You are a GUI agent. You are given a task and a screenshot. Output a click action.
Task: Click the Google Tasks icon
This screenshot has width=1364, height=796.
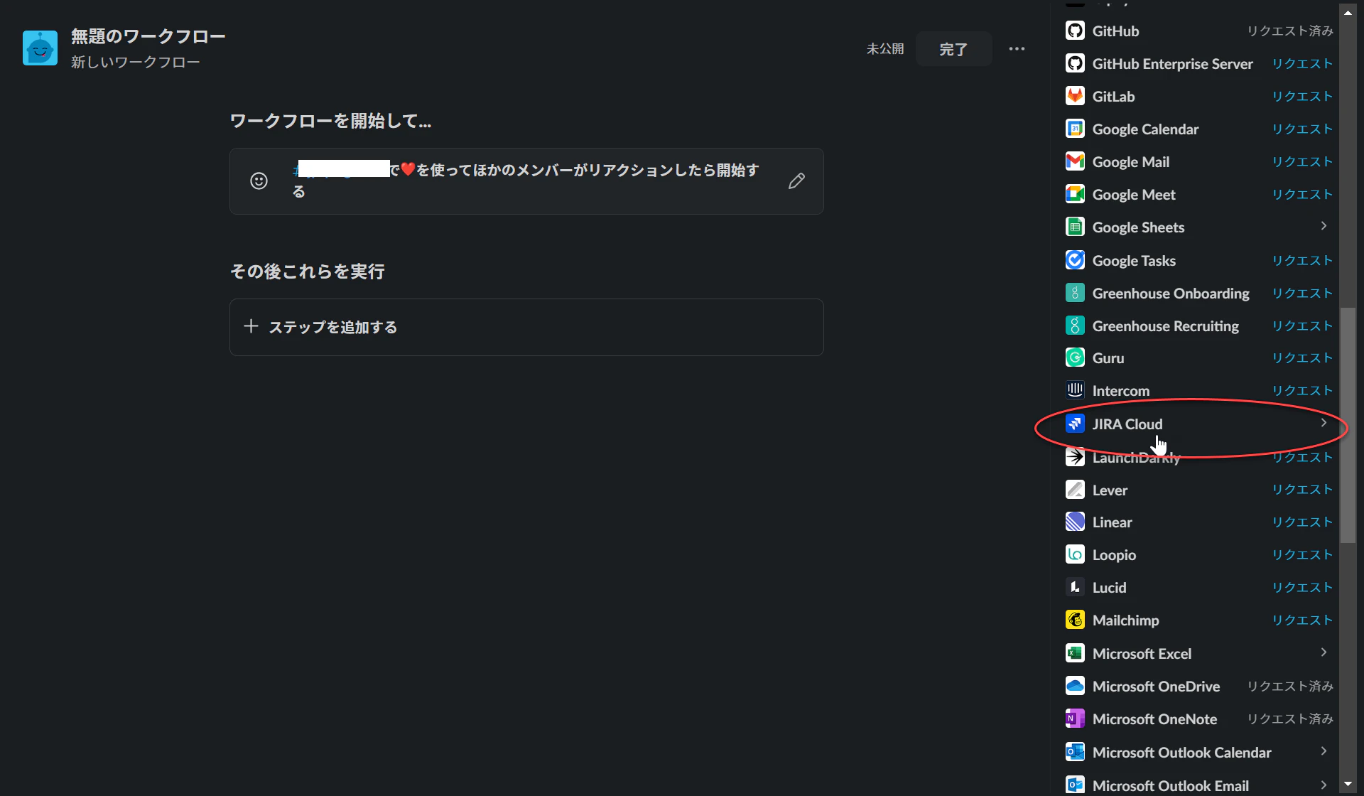1075,260
